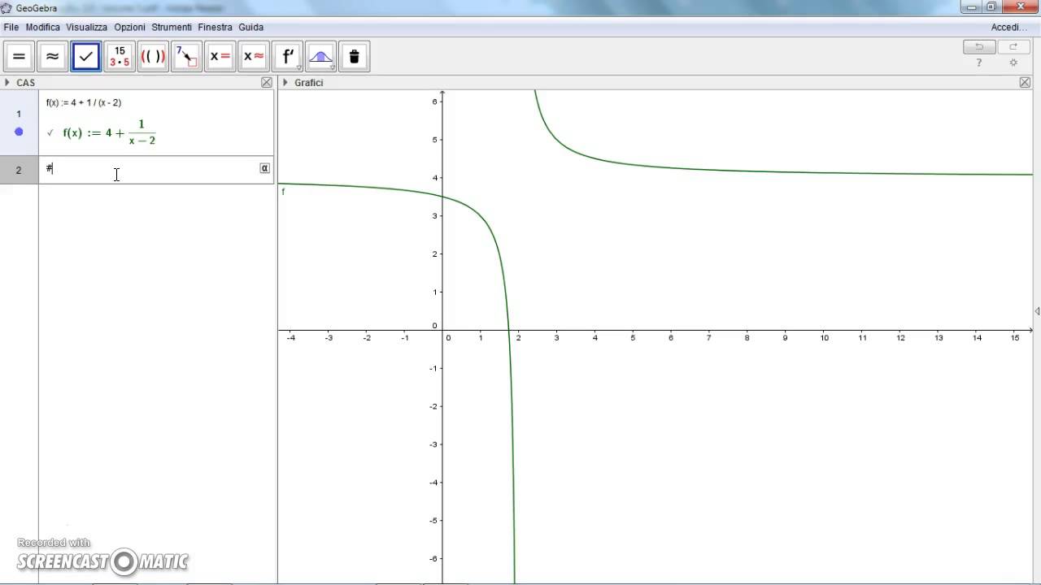Image resolution: width=1041 pixels, height=585 pixels.
Task: Choose the Expand parentheses tool
Action: click(x=153, y=57)
